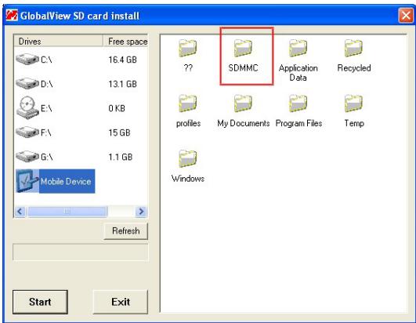Select the F:\ drive icon

27,132
